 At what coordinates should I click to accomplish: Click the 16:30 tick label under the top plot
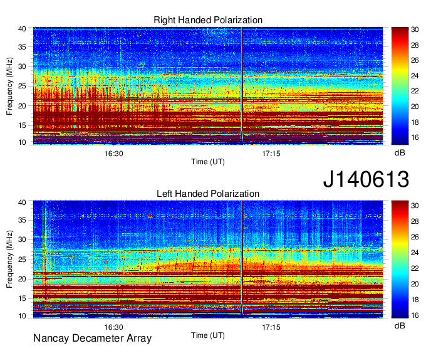113,154
